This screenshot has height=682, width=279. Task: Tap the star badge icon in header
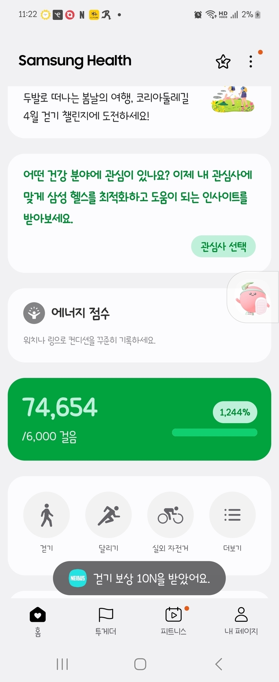(223, 62)
